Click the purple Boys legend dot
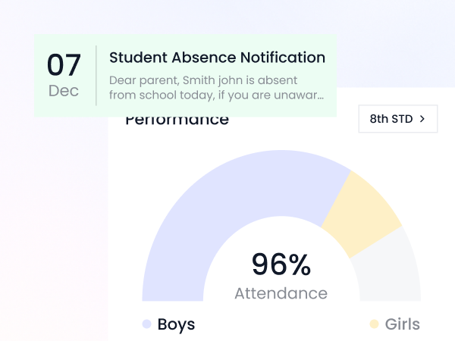Viewport: 455px width, 341px height. [146, 324]
